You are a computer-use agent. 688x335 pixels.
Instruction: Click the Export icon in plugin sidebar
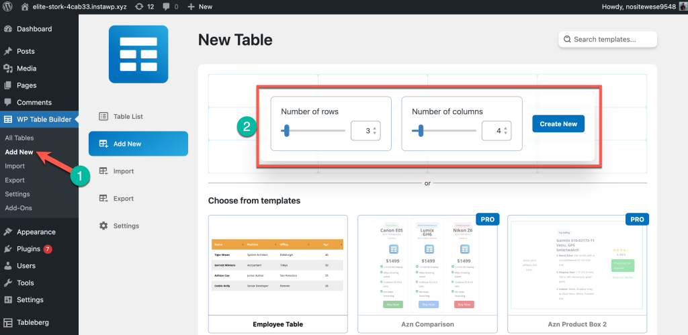click(x=103, y=199)
